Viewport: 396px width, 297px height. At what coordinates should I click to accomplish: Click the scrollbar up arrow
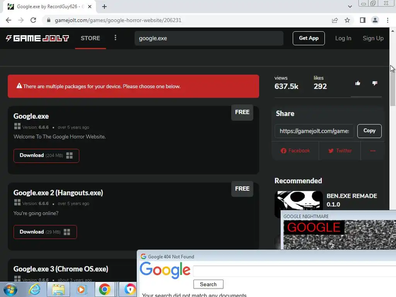click(x=393, y=31)
